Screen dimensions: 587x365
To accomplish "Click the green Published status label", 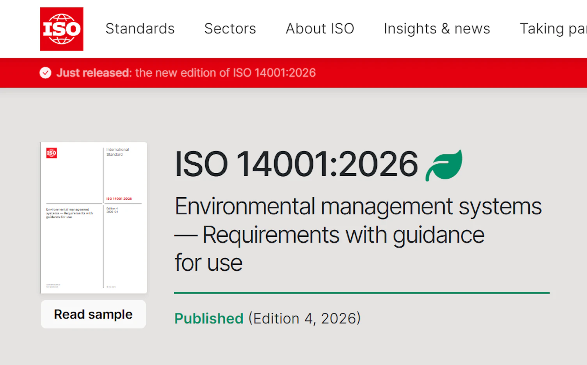I will coord(209,319).
